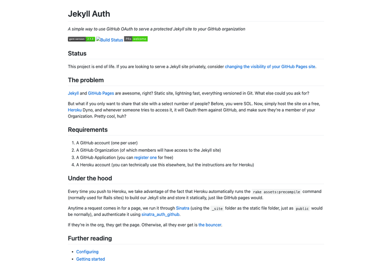Select The problem section heading
Screen dimensions: 392x261
(x=86, y=80)
